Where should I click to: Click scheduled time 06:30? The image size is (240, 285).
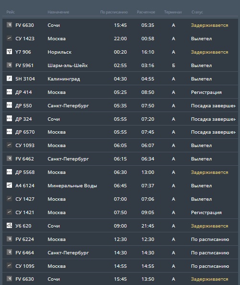[120, 172]
